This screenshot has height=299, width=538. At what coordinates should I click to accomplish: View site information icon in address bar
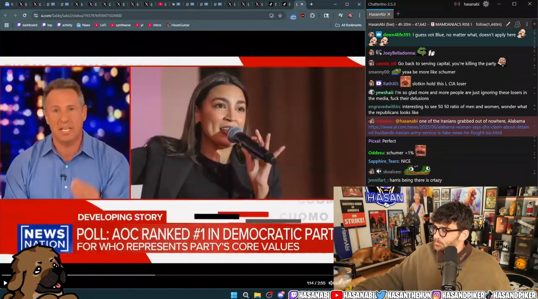click(x=36, y=16)
